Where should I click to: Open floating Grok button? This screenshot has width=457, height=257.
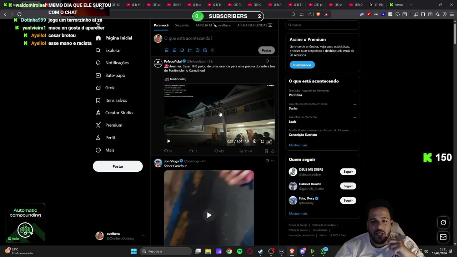point(443,222)
